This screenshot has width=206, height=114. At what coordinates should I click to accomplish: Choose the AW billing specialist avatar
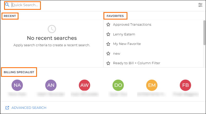coord(85,85)
